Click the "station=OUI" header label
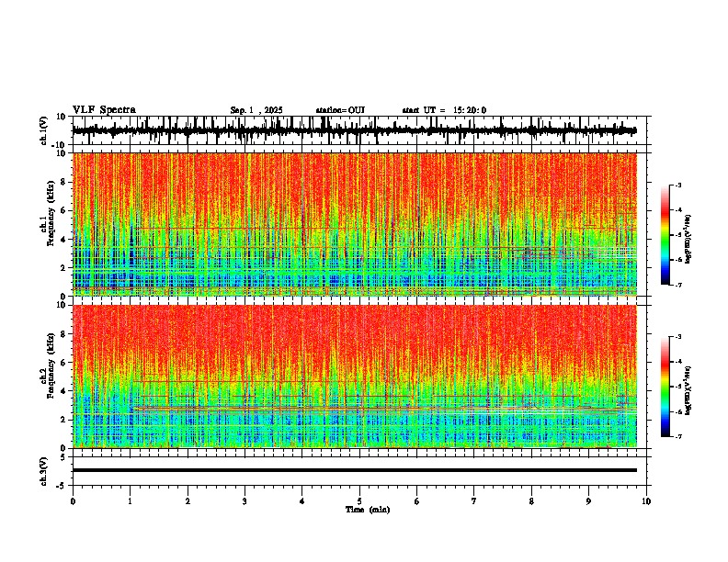The height and width of the screenshot is (562, 728). [340, 110]
